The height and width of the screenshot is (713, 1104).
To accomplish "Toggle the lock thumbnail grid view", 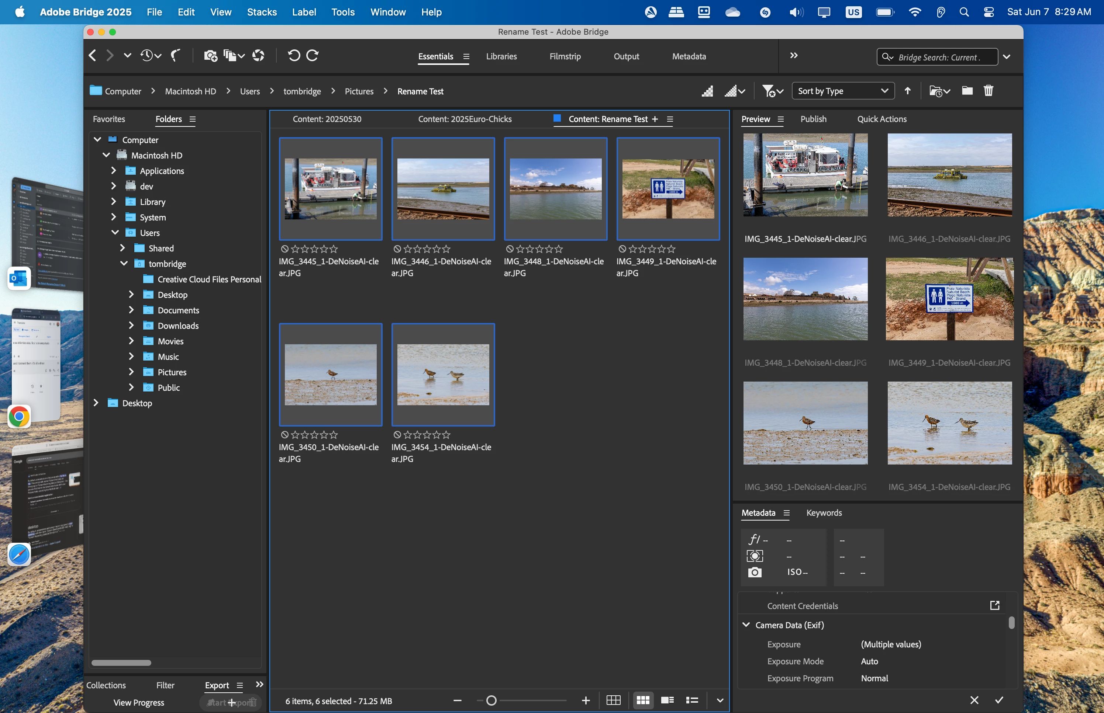I will [613, 700].
